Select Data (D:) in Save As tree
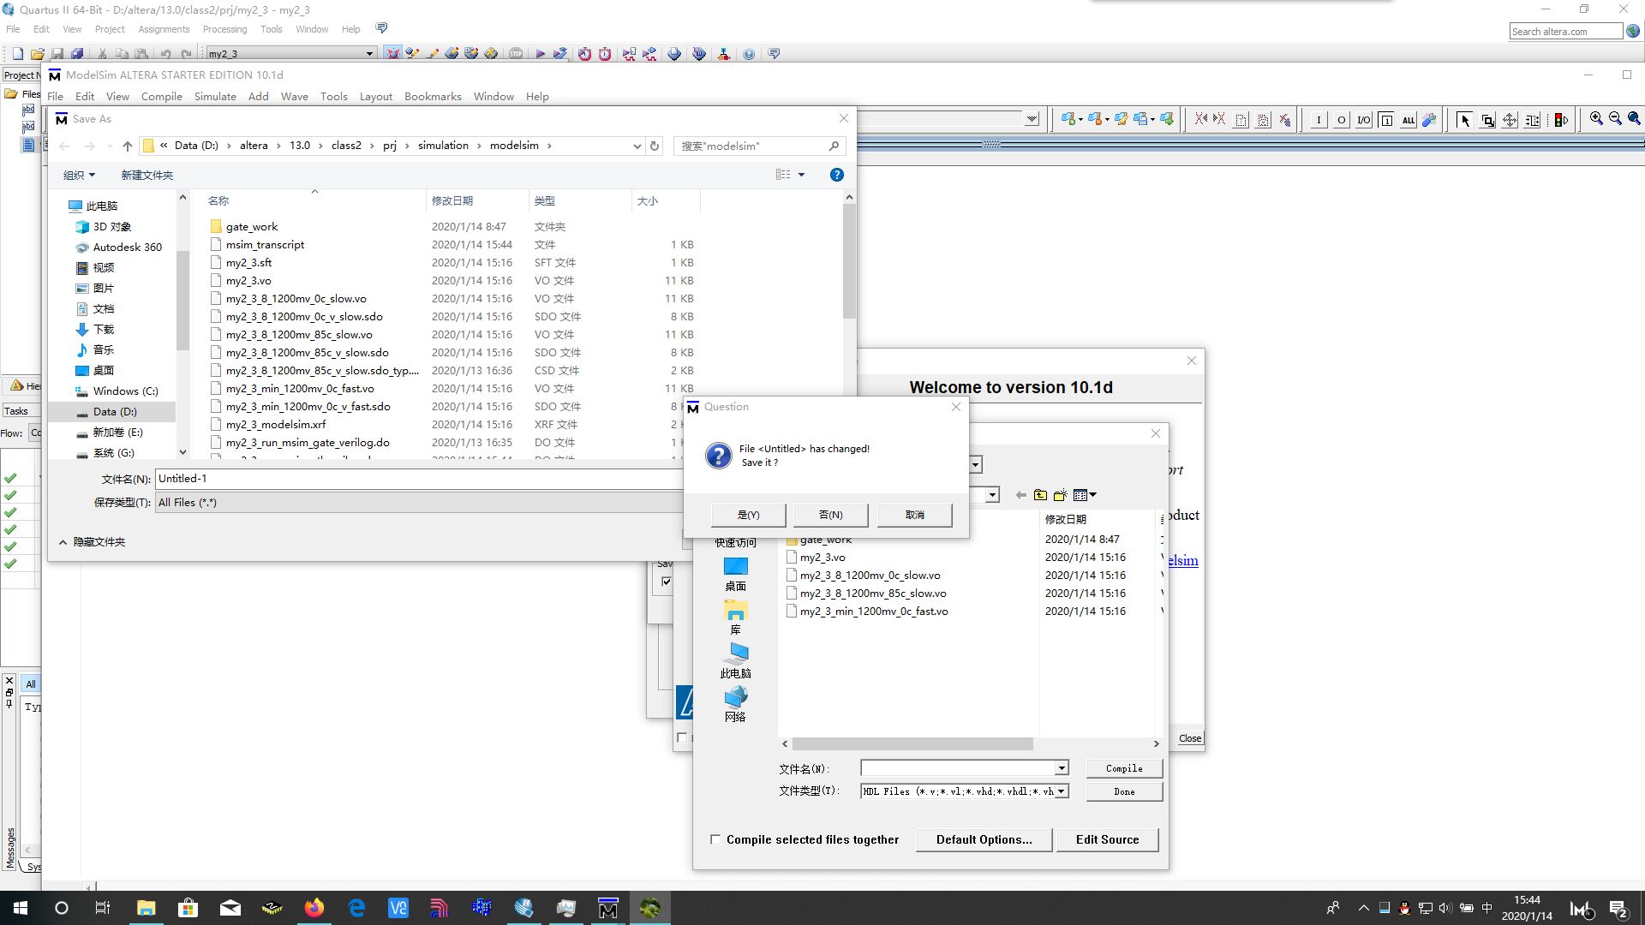Image resolution: width=1645 pixels, height=925 pixels. (x=115, y=412)
